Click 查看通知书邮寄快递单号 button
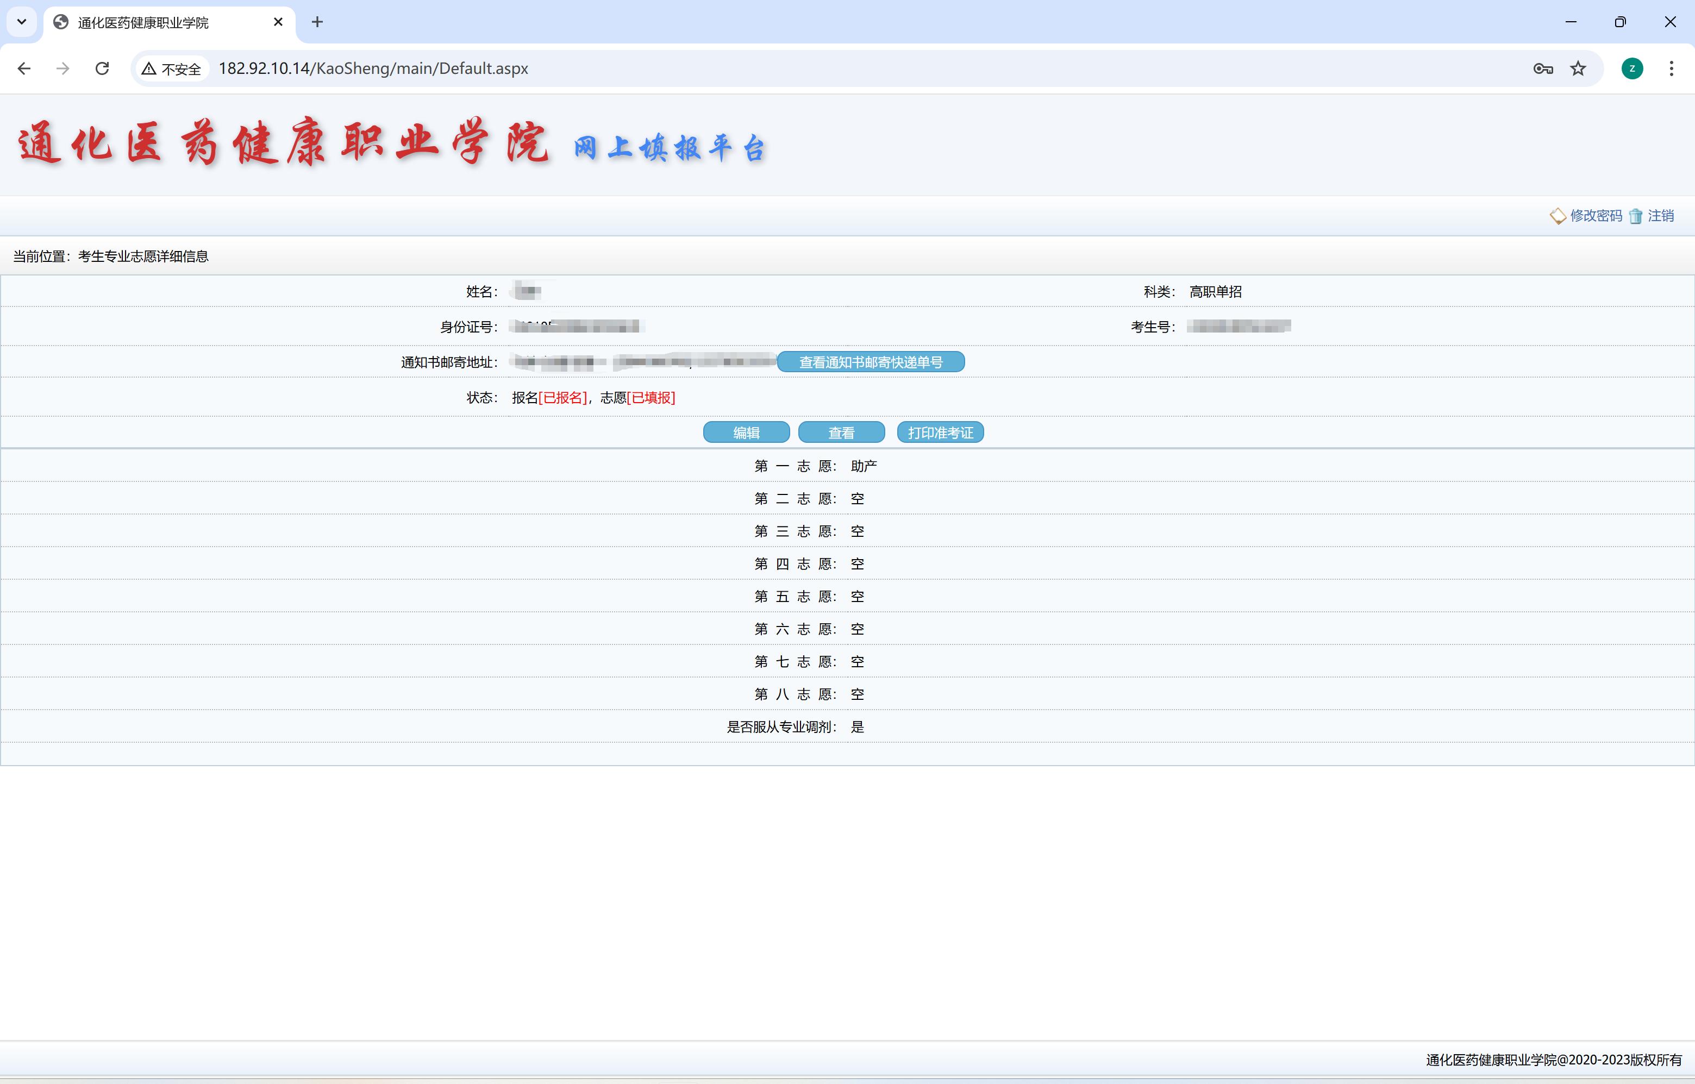Viewport: 1695px width, 1084px height. pos(871,362)
